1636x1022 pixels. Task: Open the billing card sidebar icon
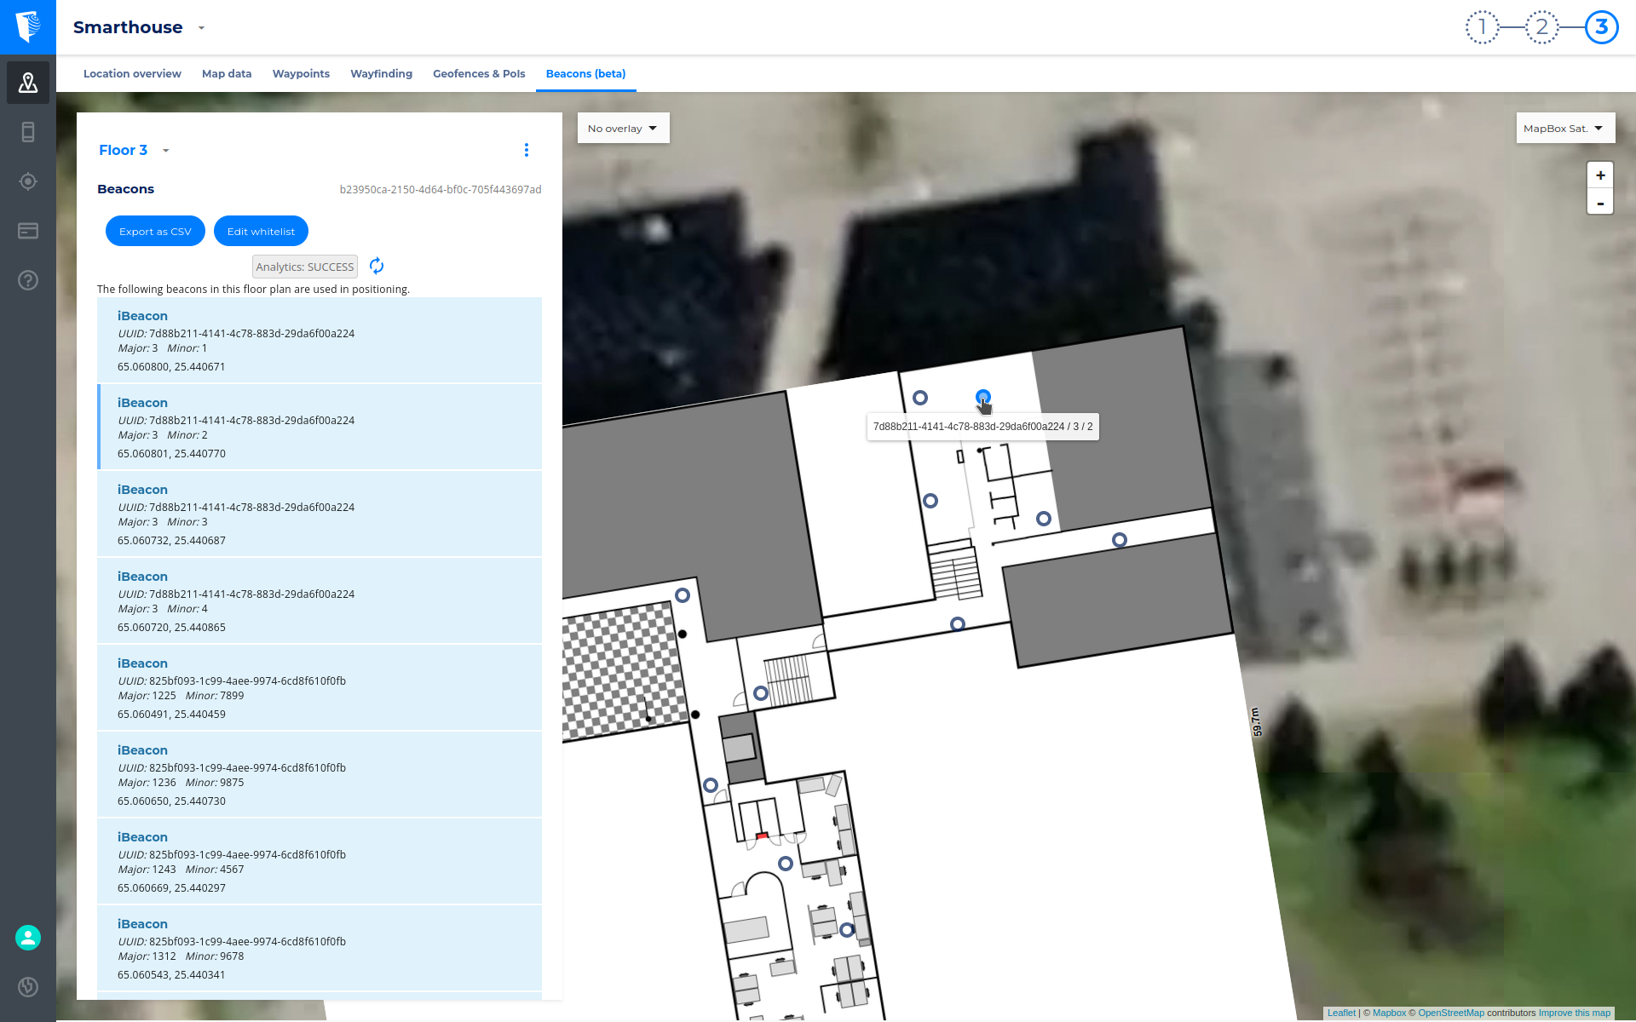(x=28, y=231)
